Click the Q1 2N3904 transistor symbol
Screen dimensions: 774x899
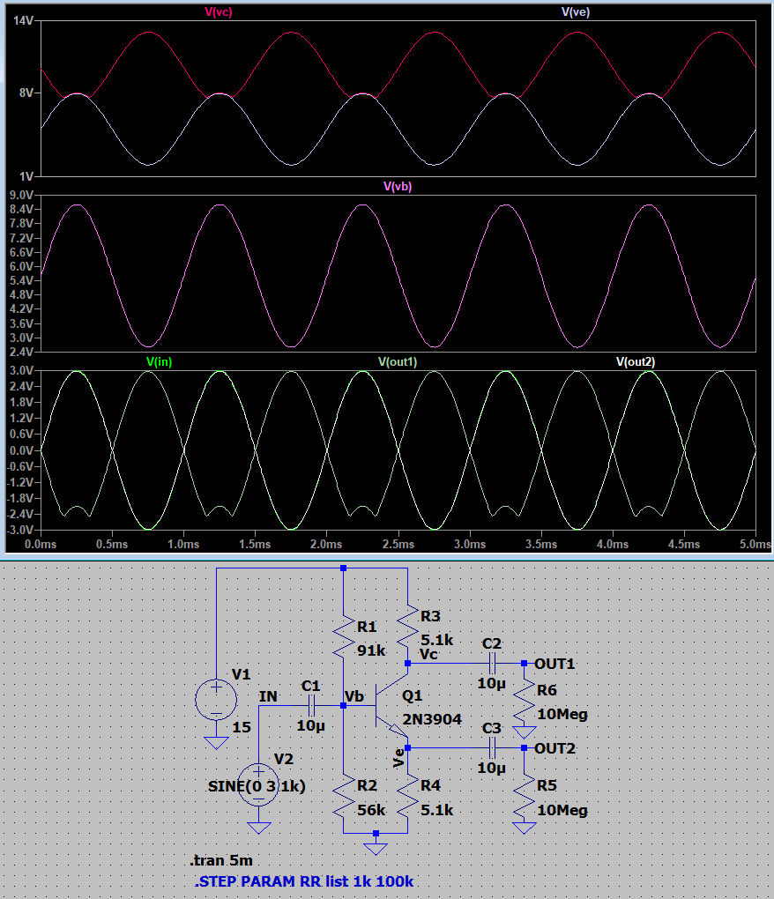click(390, 705)
